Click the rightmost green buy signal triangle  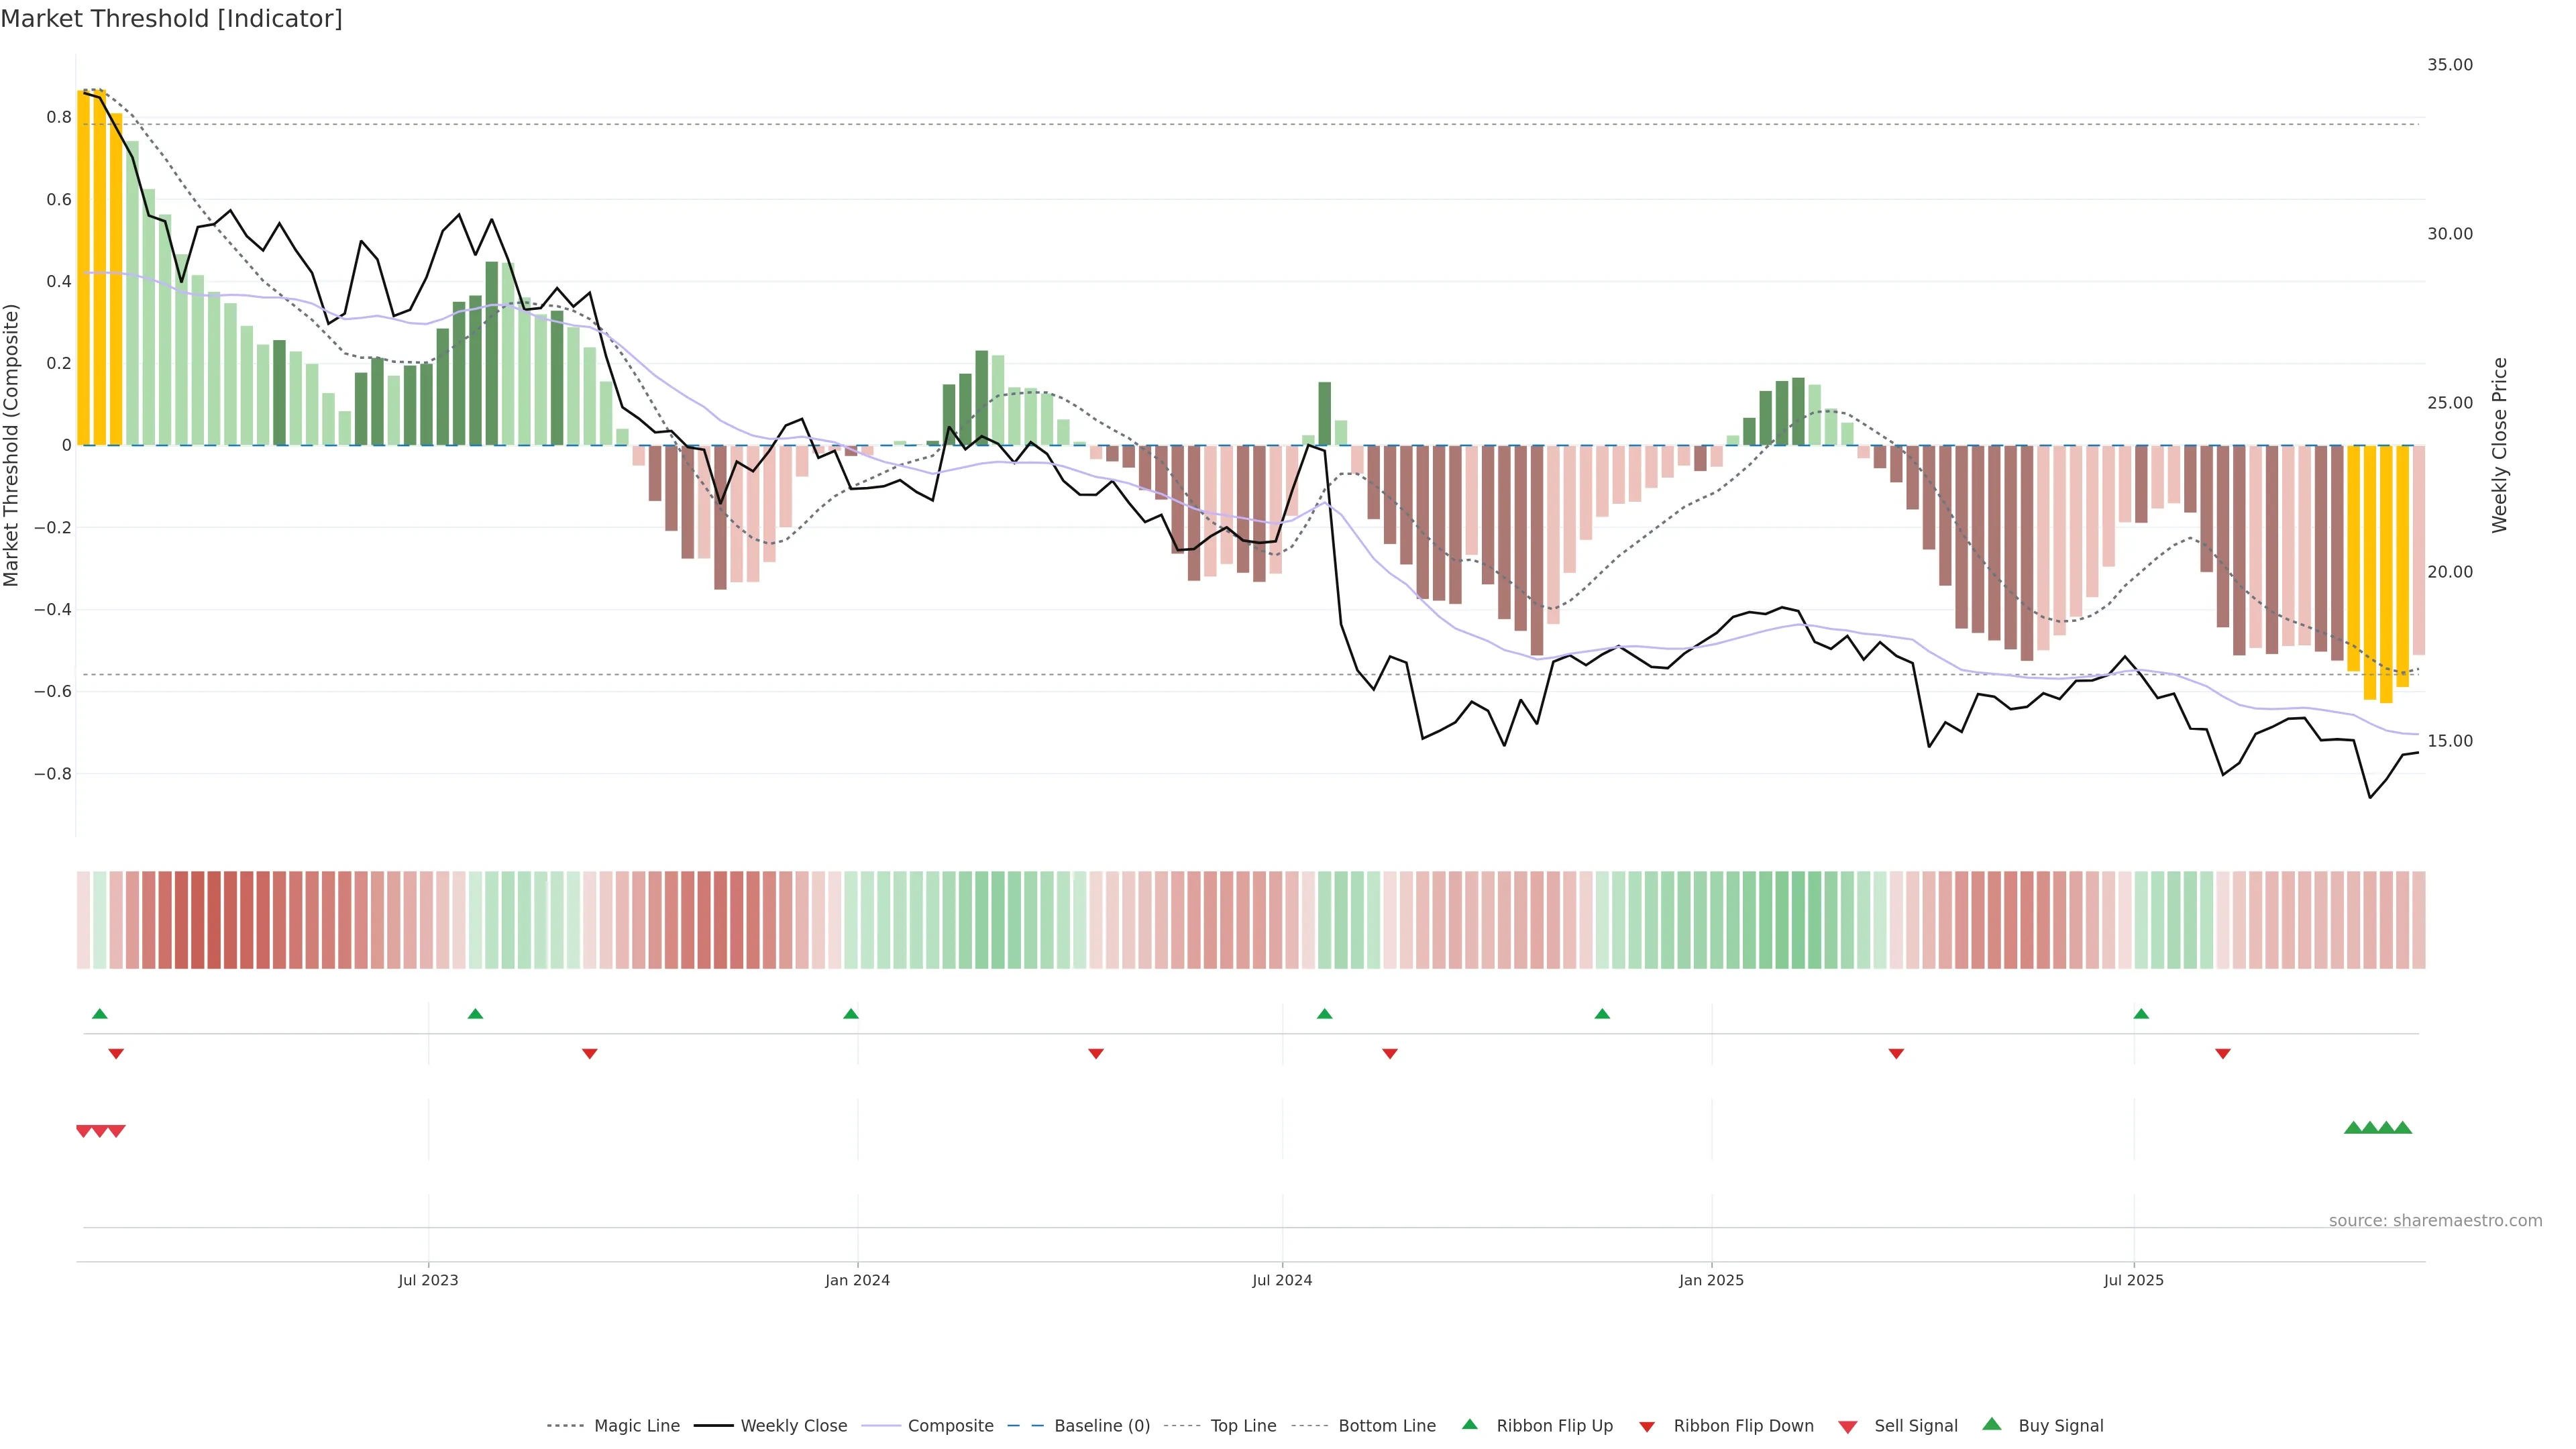pyautogui.click(x=2403, y=1128)
